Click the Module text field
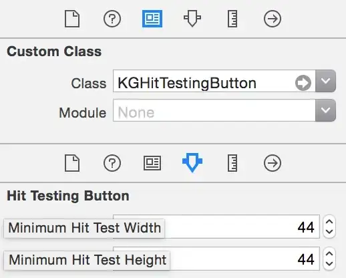The width and height of the screenshot is (346, 278). click(x=214, y=110)
